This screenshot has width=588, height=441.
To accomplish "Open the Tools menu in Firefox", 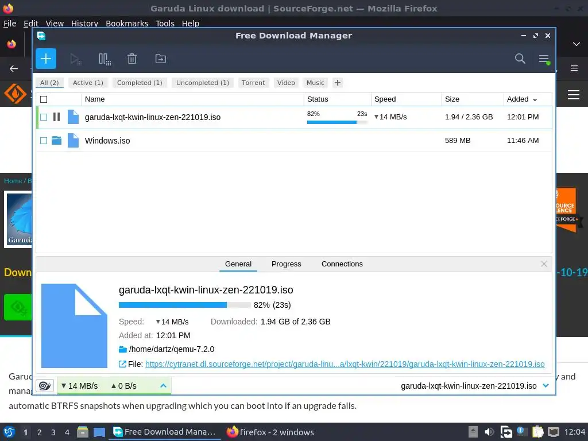I will coord(165,23).
